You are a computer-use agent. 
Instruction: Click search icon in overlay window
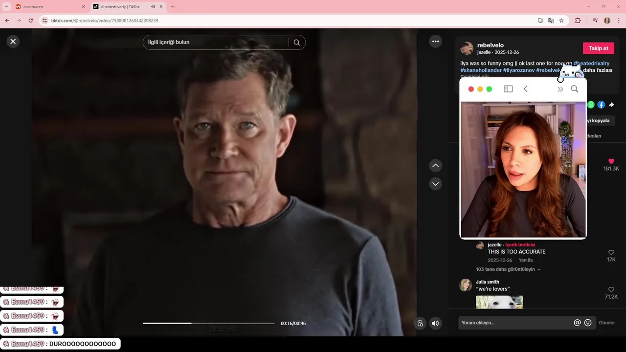[x=575, y=89]
